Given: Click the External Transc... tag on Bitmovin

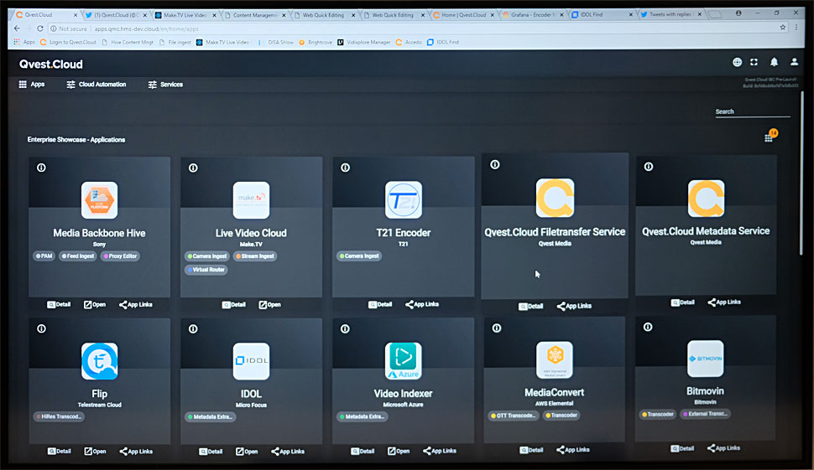Looking at the screenshot, I should coord(704,414).
